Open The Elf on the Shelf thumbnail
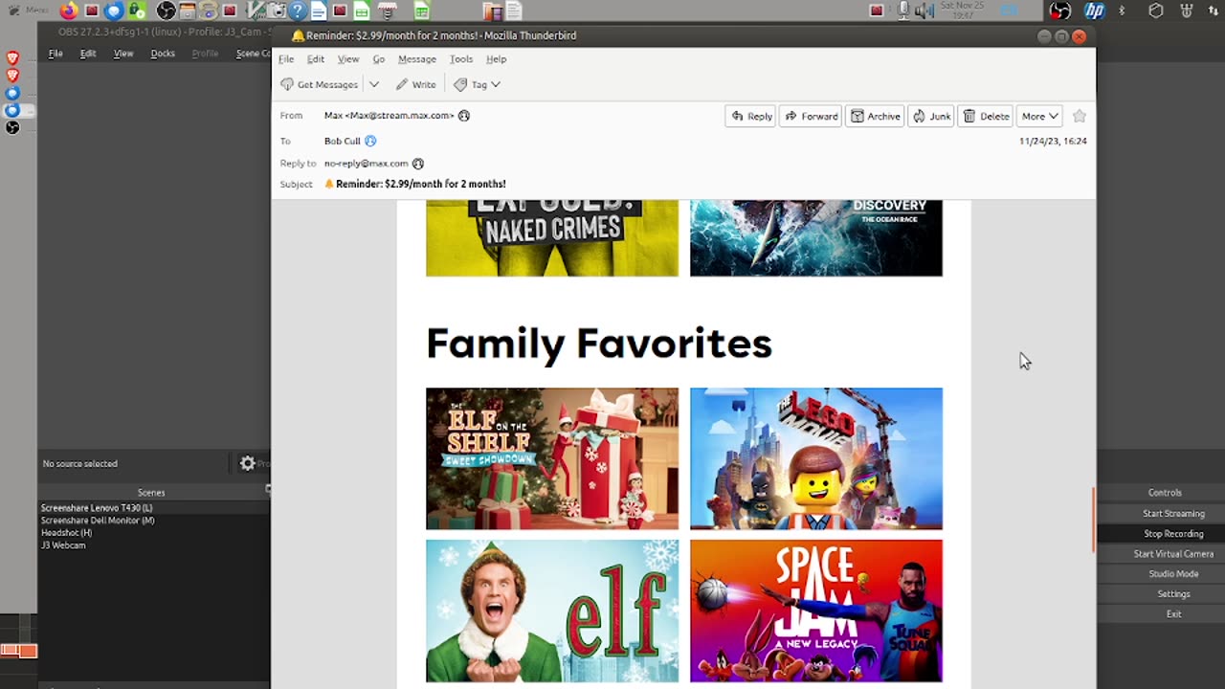The height and width of the screenshot is (689, 1225). [552, 458]
